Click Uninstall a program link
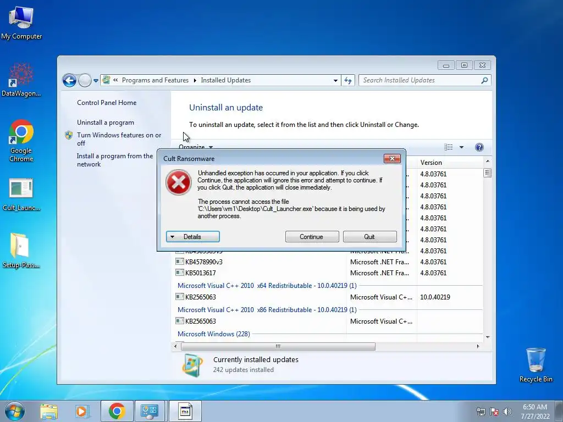563x422 pixels. point(105,123)
